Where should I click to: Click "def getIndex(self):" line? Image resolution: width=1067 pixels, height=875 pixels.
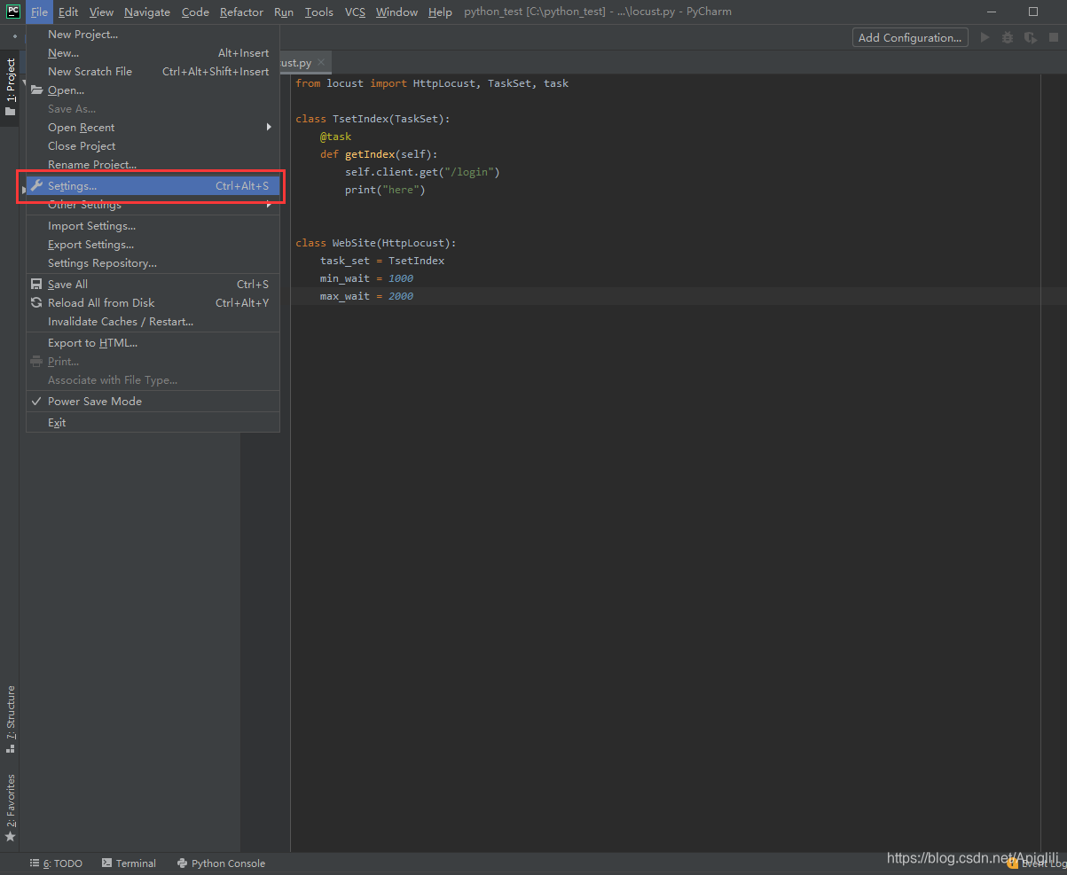tap(379, 154)
